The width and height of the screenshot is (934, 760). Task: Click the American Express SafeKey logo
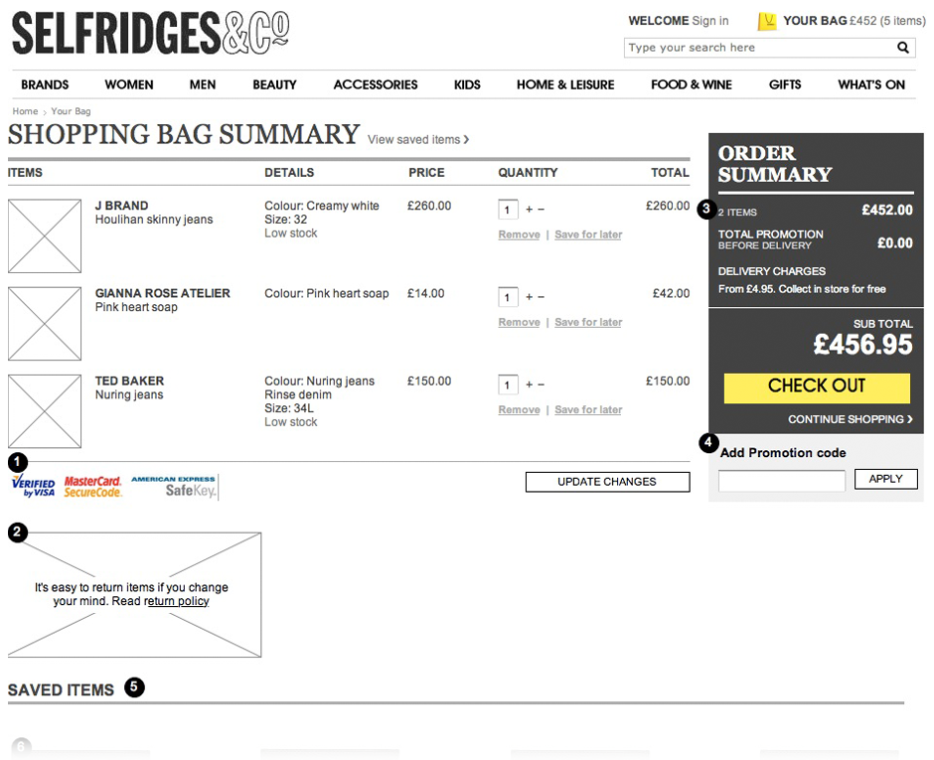click(174, 487)
